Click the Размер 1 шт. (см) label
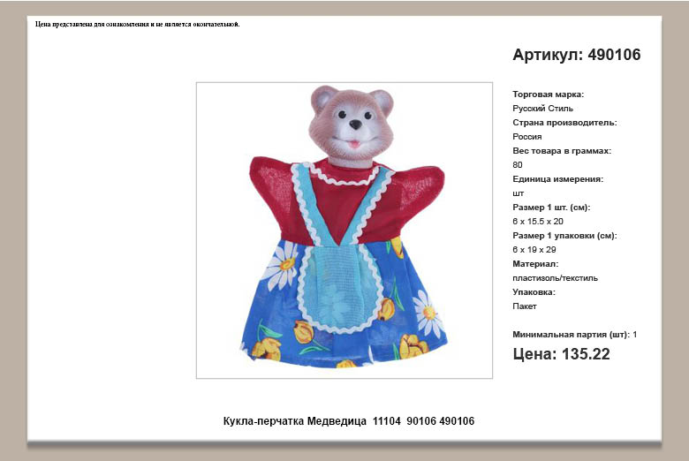Screen dimensions: 689x461 pyautogui.click(x=551, y=208)
